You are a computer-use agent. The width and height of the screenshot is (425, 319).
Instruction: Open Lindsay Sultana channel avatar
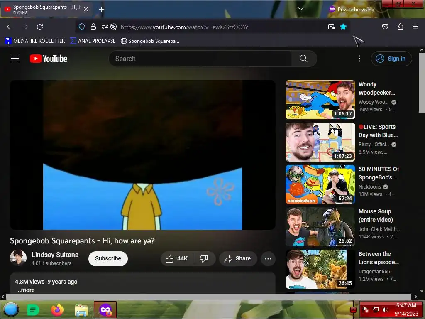tap(18, 258)
